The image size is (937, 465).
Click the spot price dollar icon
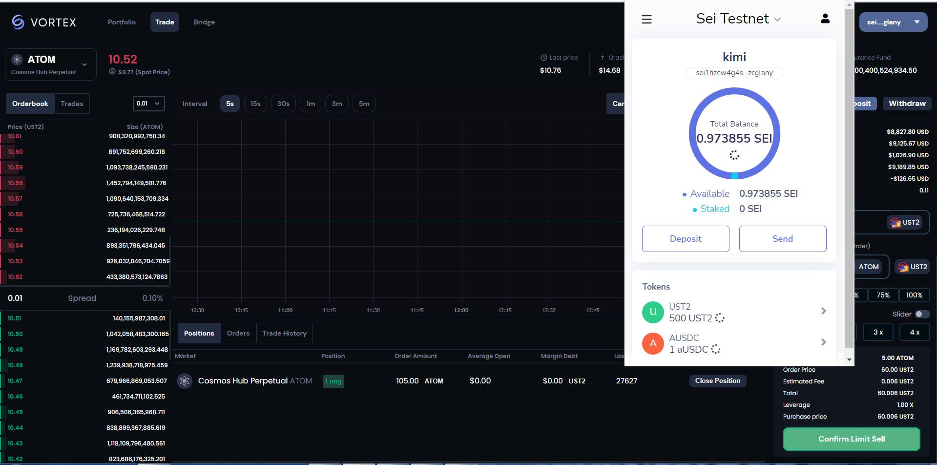[x=112, y=72]
